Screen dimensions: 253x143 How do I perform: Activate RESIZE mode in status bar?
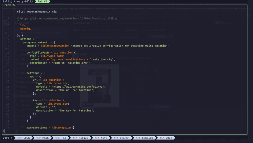[80, 138]
